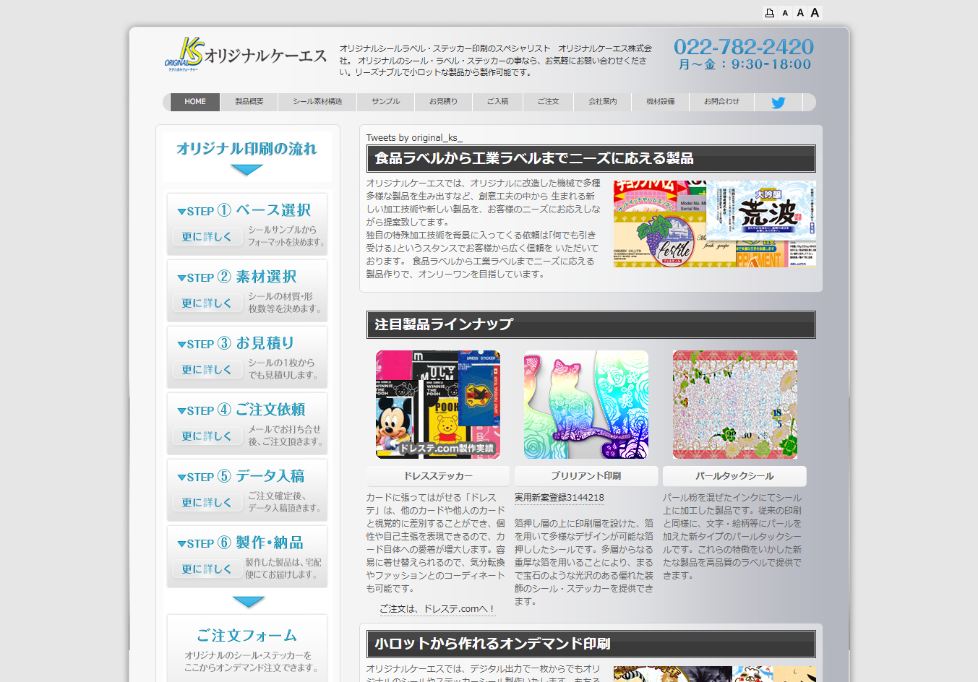
Task: Open the Twitter bird icon in the navigation bar
Action: point(778,102)
